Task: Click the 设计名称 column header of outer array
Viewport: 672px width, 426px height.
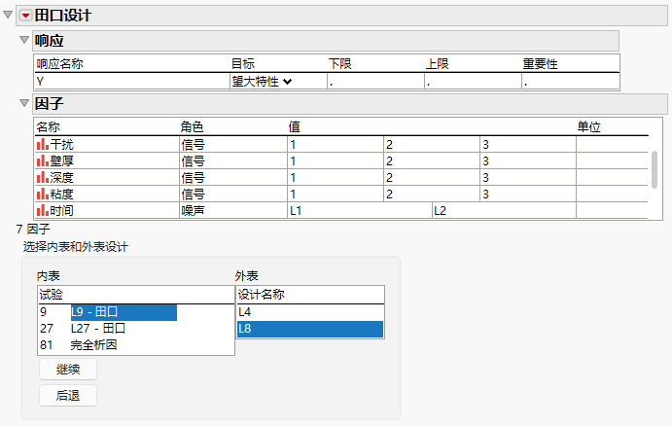Action: 310,295
